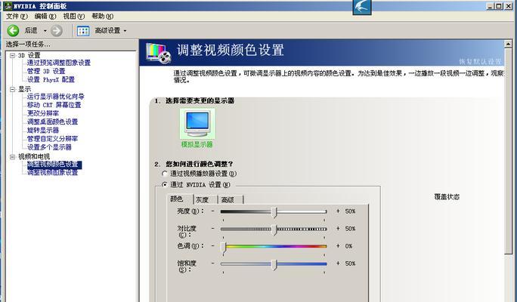Open 管理自定义分辨率 task
Screen dimensions: 517x302
click(x=52, y=139)
